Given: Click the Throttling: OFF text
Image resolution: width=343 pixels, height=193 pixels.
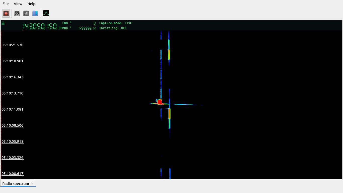Looking at the screenshot, I should tap(113, 28).
